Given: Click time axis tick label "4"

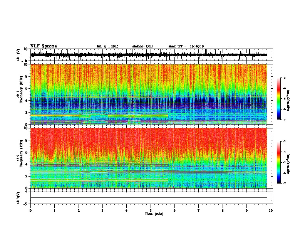Looking at the screenshot, I should 127,211.
